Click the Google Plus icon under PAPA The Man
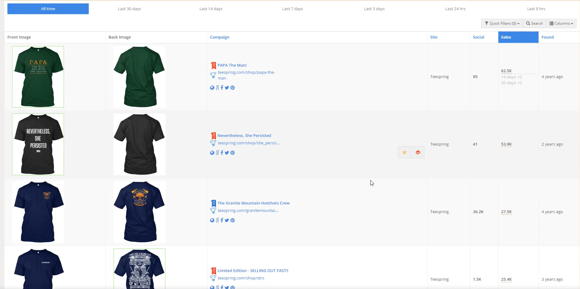 [x=217, y=88]
